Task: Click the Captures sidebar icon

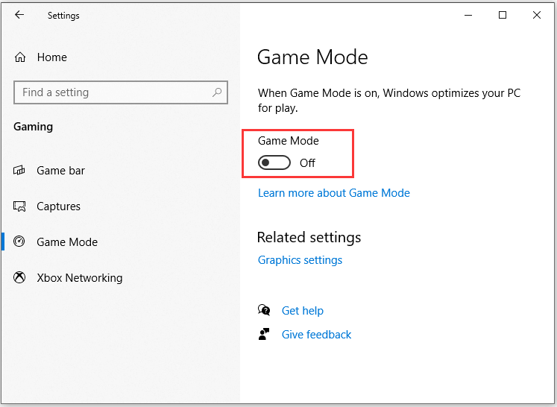Action: tap(19, 206)
